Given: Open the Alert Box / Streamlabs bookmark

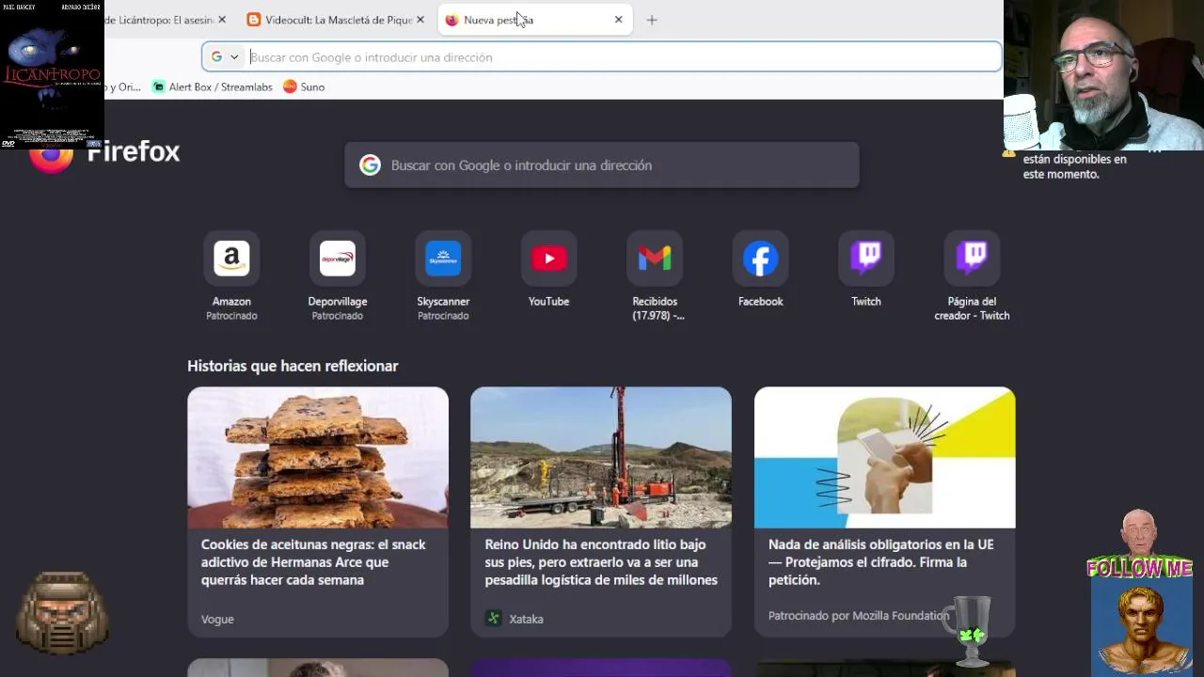Looking at the screenshot, I should click(x=213, y=87).
